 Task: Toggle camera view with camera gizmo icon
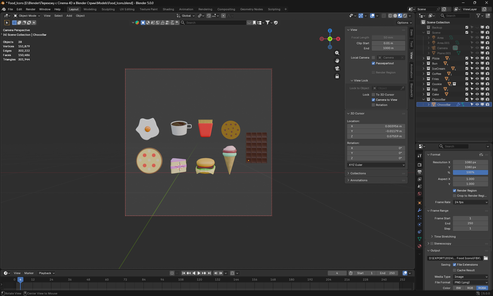(337, 68)
